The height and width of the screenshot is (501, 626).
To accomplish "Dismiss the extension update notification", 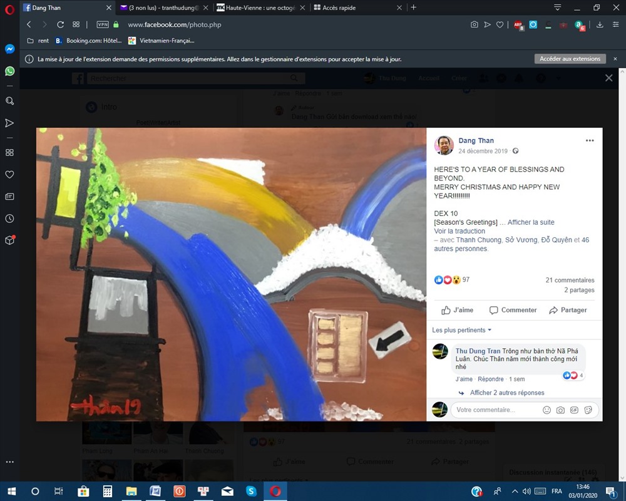I will pyautogui.click(x=615, y=59).
